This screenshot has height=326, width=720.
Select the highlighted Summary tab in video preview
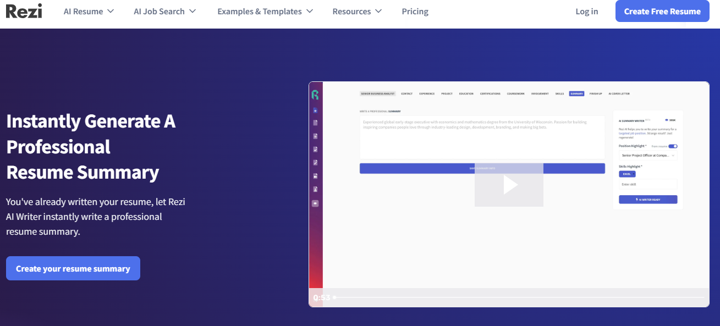pyautogui.click(x=576, y=93)
